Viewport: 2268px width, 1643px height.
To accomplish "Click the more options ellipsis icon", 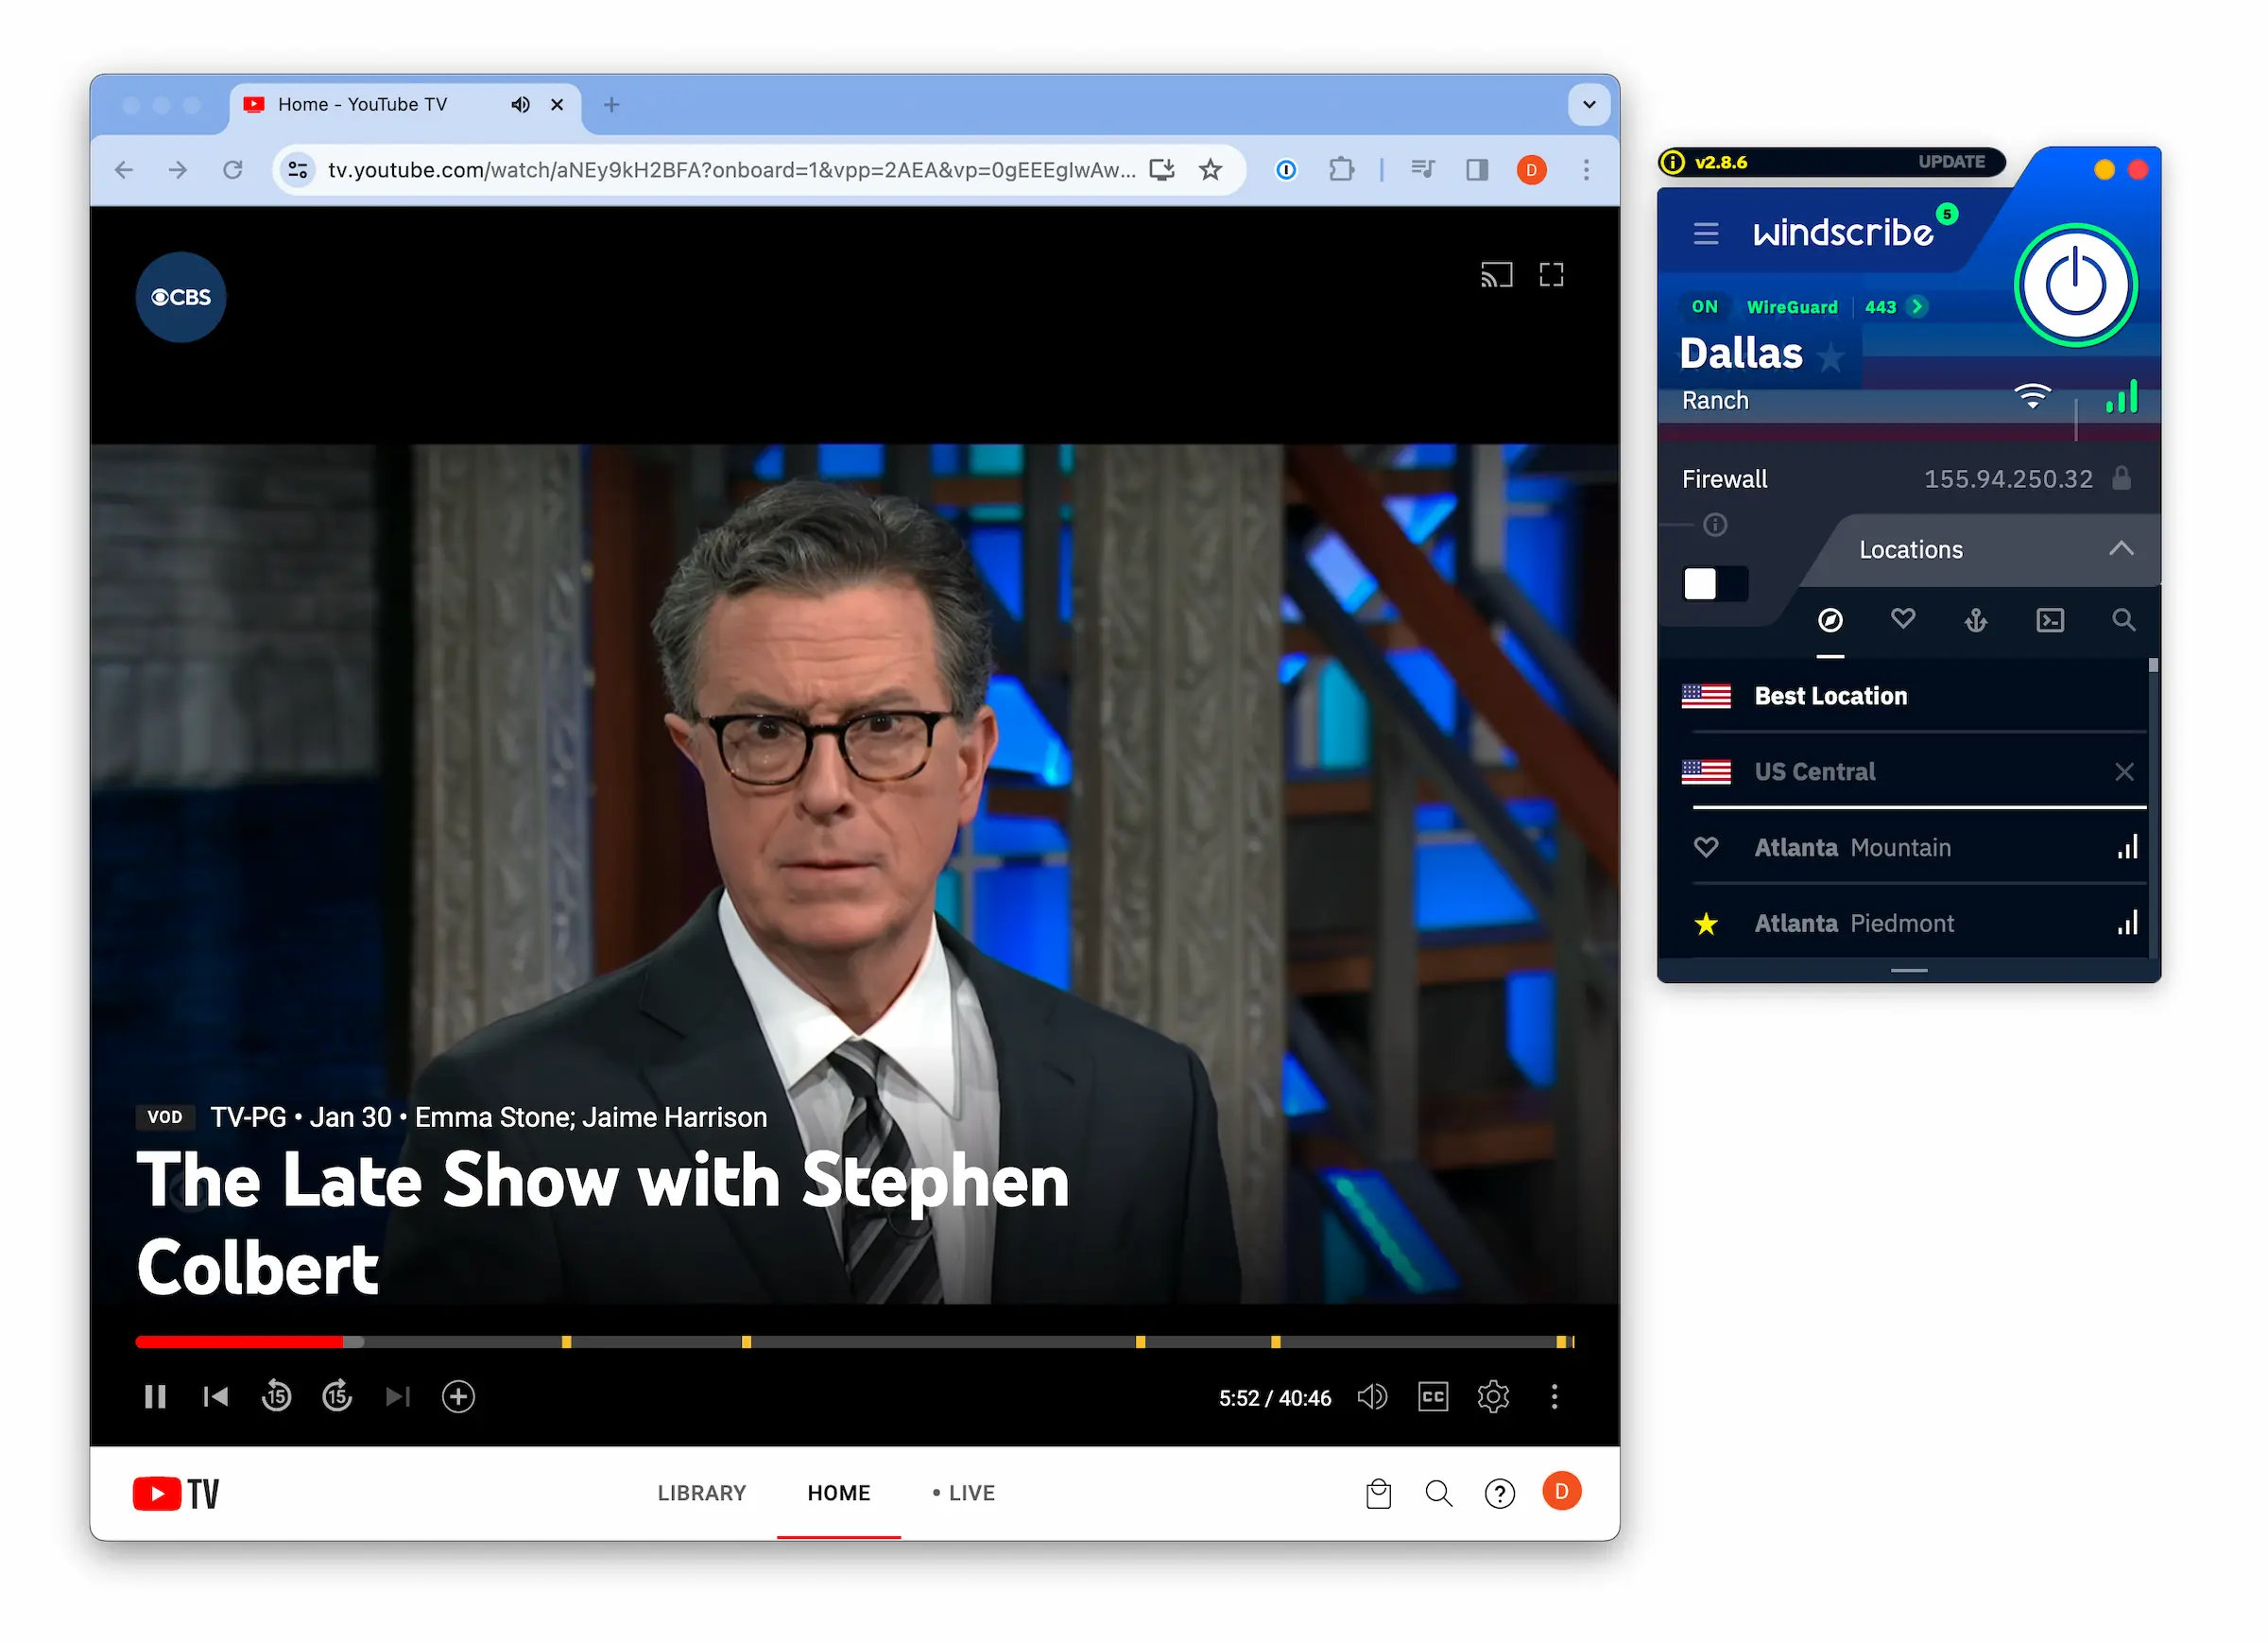I will [x=1555, y=1396].
